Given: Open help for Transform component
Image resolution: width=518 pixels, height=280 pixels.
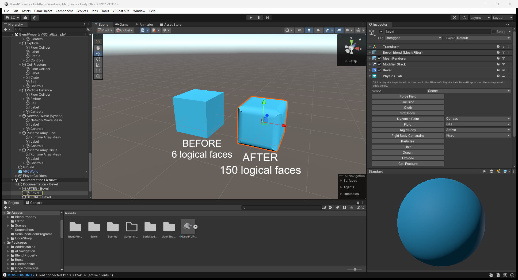Looking at the screenshot, I should coord(498,46).
